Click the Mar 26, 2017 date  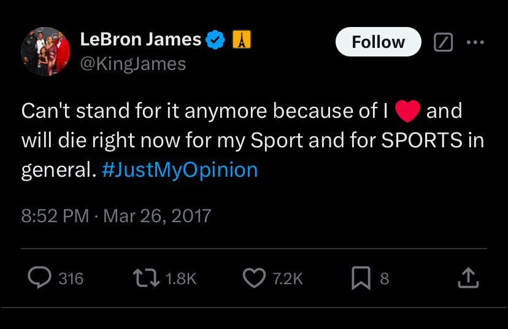click(x=156, y=216)
